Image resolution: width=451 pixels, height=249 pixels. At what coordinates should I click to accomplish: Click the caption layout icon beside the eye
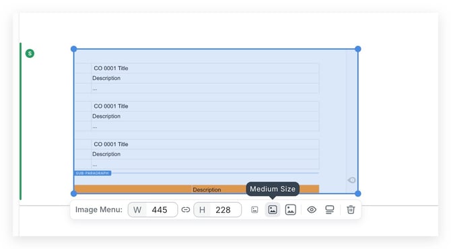click(330, 209)
